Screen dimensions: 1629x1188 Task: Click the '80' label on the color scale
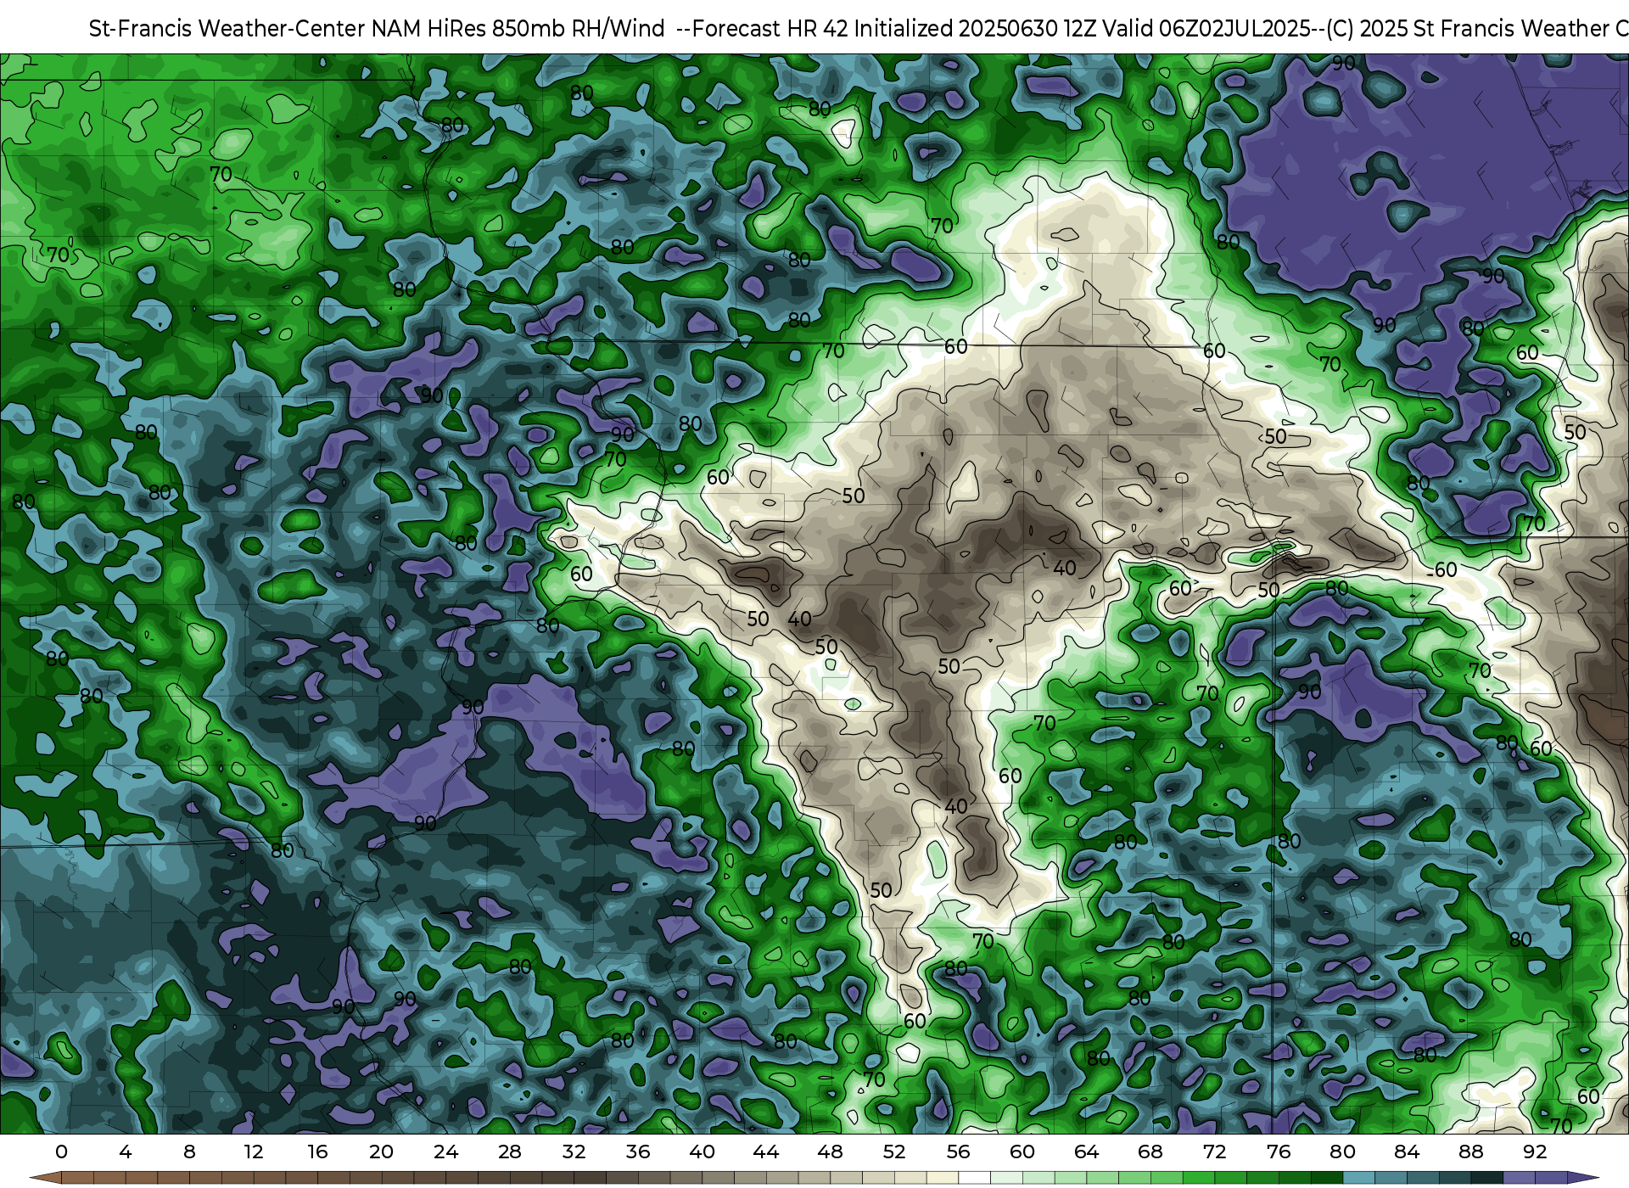click(1343, 1152)
